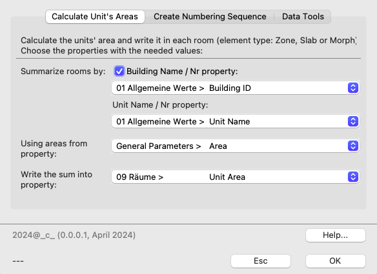
Task: Open the '01 Allgemeine Werte > Building ID' dropdown
Action: tap(236, 88)
